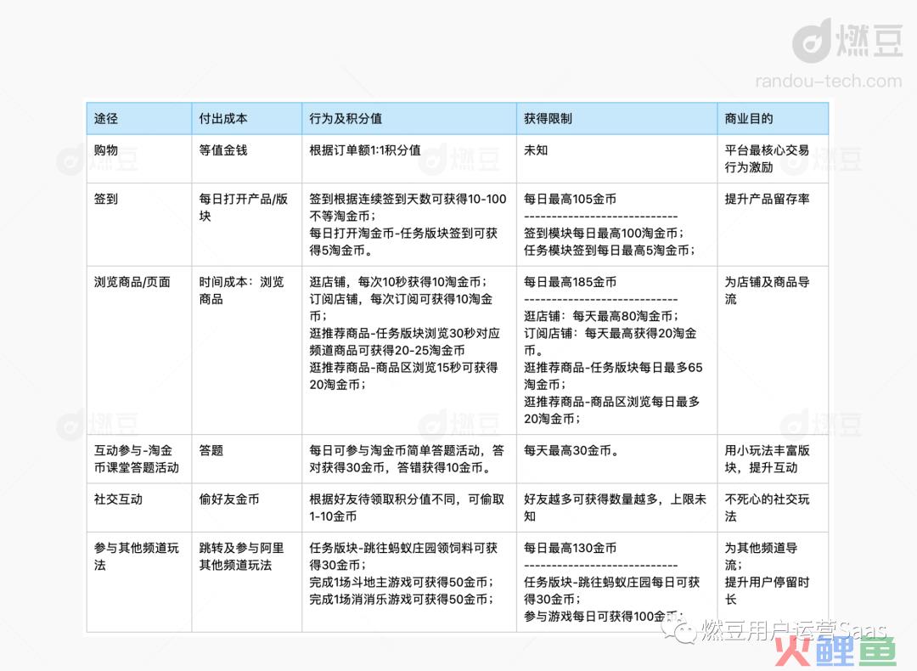
Task: Click the text '任务版块-跳往蚂蚁庄园每日可获得30金币'
Action: [x=611, y=591]
